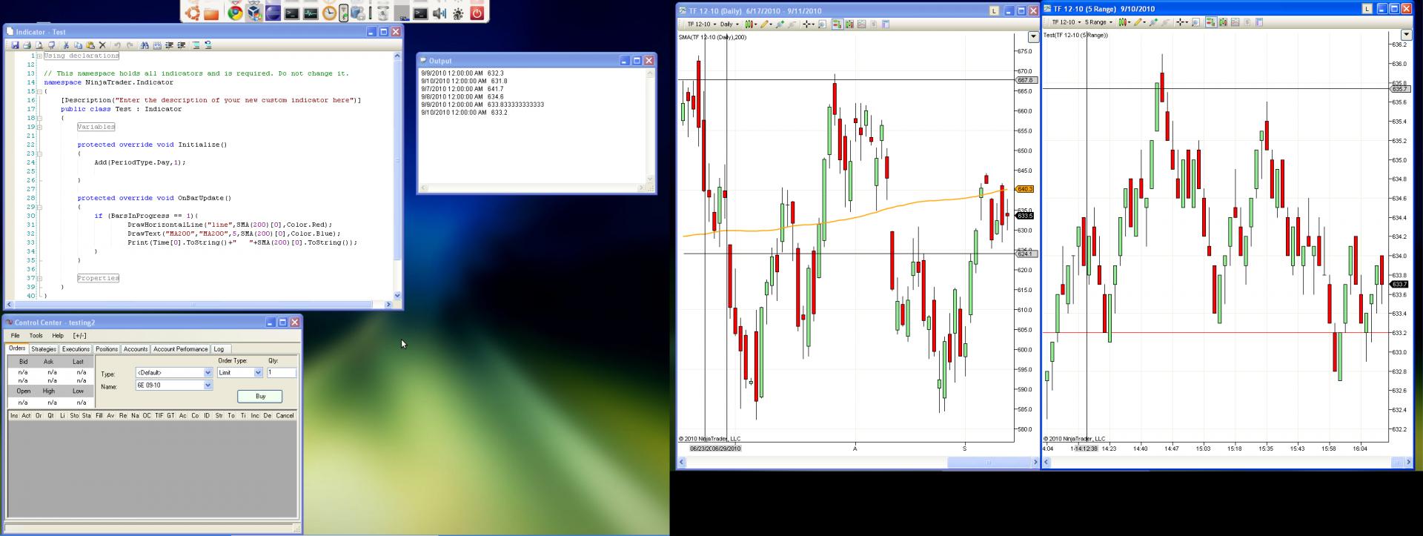Click the scroll-down arrow in the code editor

[397, 295]
